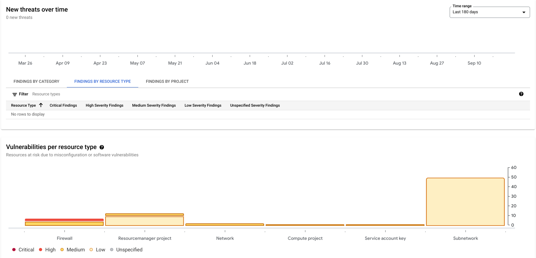Image resolution: width=536 pixels, height=258 pixels.
Task: Toggle the Unspecified severity legend entry
Action: pos(126,250)
